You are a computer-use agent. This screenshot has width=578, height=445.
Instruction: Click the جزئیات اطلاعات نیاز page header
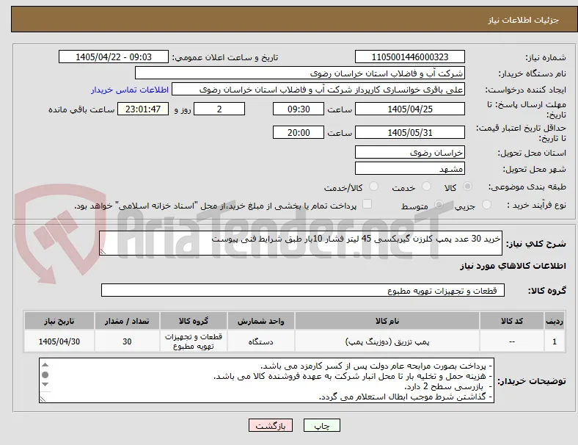tap(524, 20)
